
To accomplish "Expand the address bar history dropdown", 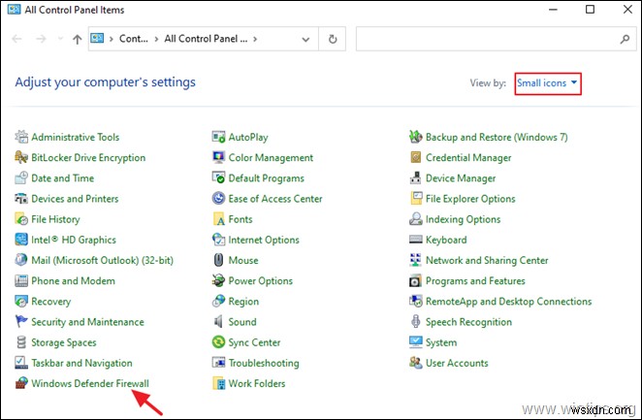I will [305, 40].
